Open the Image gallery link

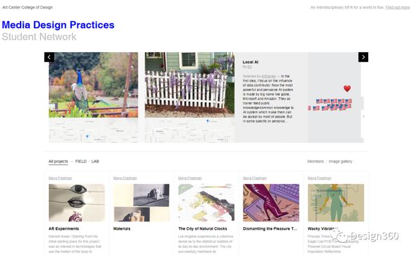click(x=341, y=162)
